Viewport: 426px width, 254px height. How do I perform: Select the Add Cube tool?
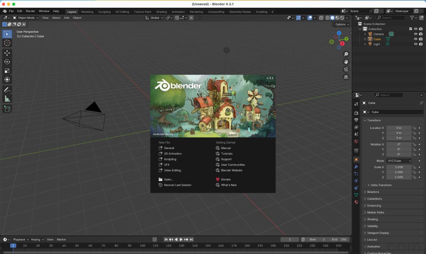point(7,109)
